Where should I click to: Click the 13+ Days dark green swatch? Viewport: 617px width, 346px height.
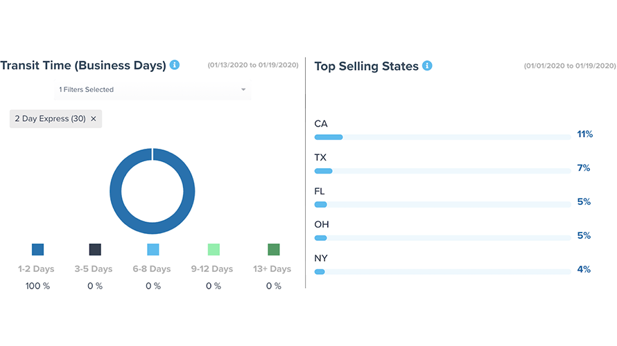pyautogui.click(x=274, y=250)
